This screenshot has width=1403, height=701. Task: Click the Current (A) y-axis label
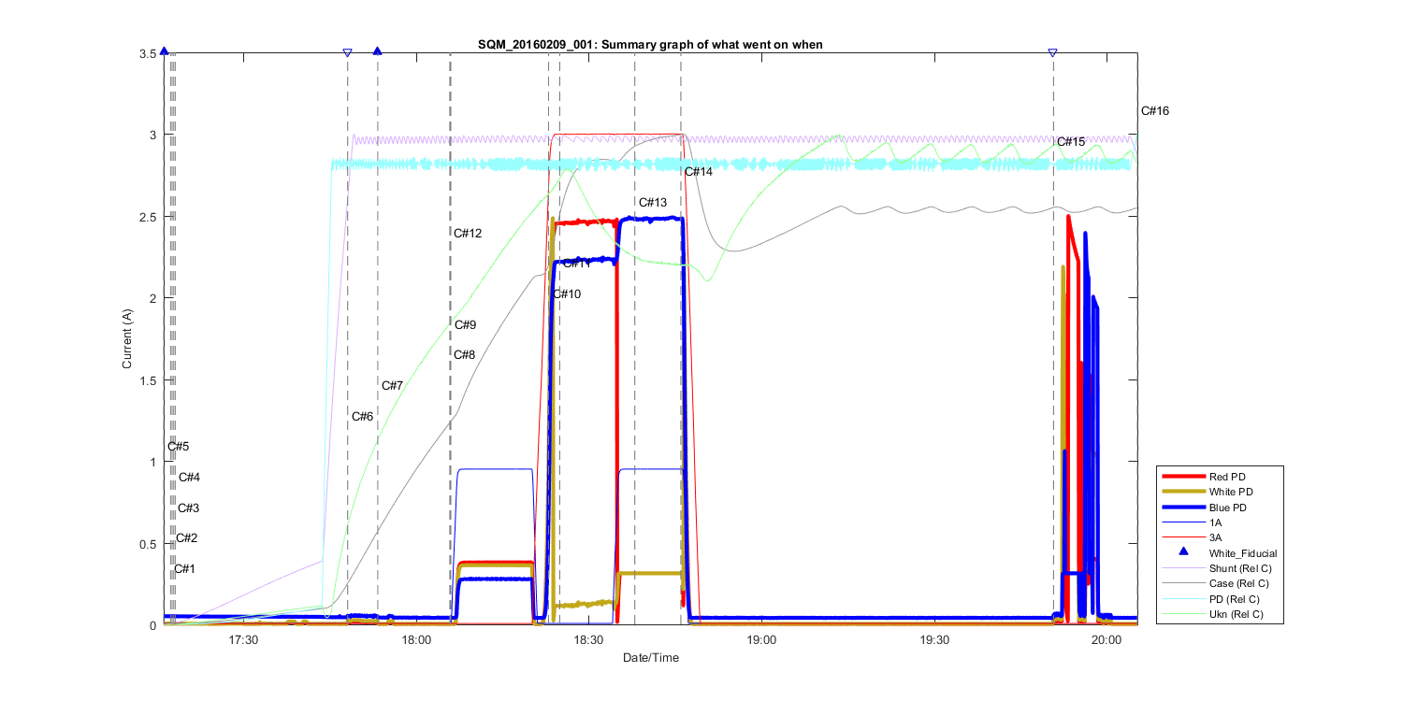tap(126, 338)
